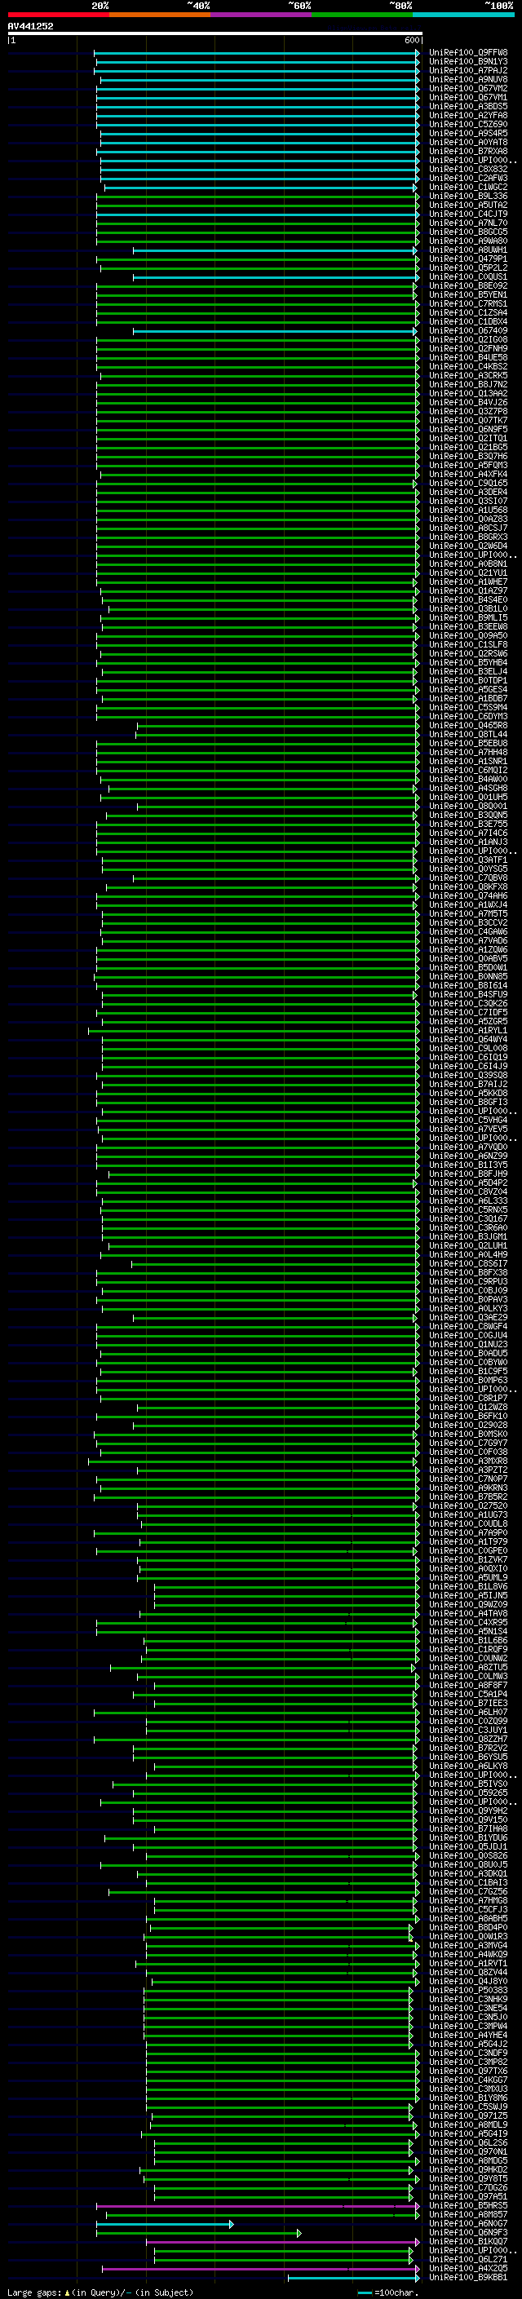This screenshot has height=2299, width=522.
Task: Select hit label UniRef100_A5UTA2
Action: [x=468, y=205]
